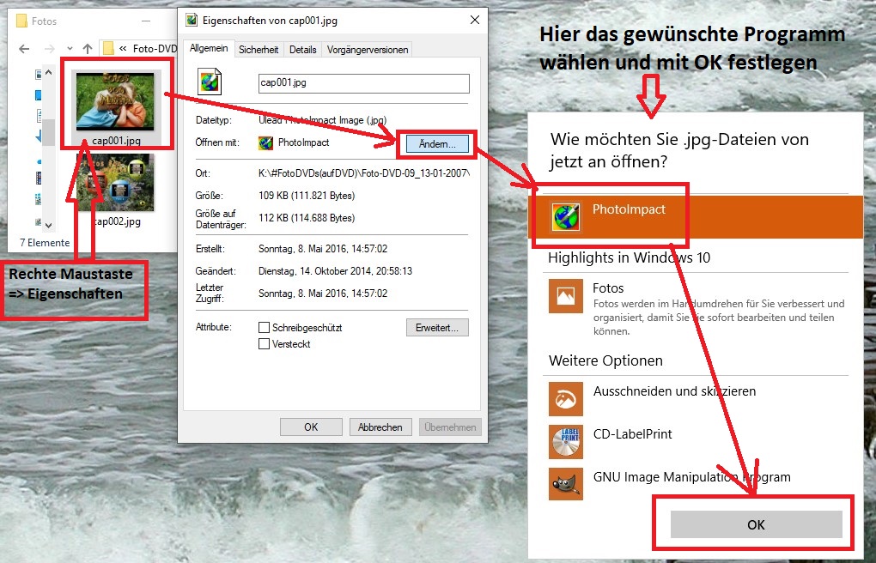Go up one folder level in Explorer
Image resolution: width=876 pixels, height=563 pixels.
click(x=87, y=49)
